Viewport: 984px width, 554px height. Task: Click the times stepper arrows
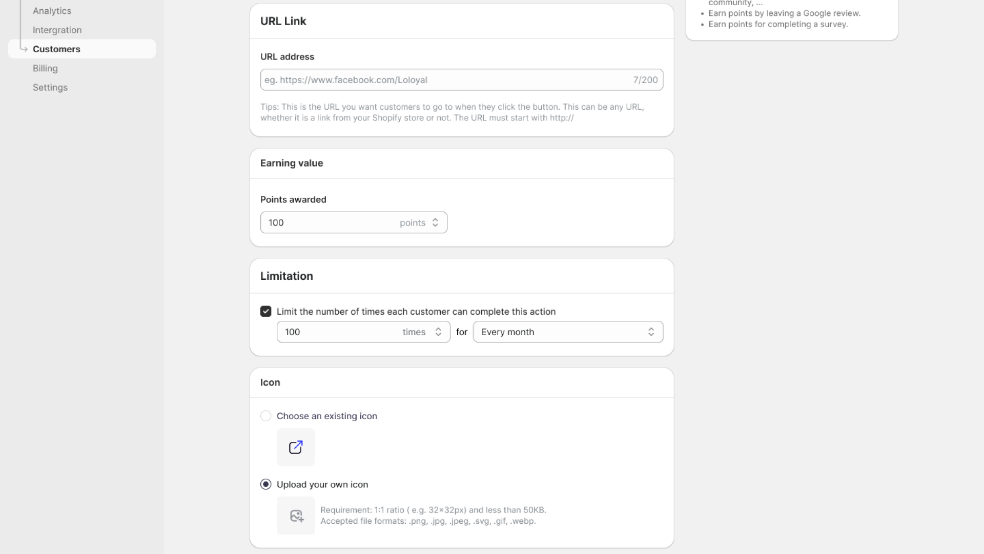click(x=438, y=332)
